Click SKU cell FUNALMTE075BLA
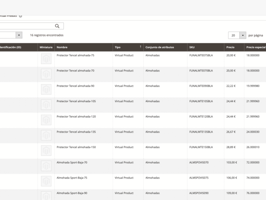This screenshot has height=200, width=266. [x=201, y=55]
